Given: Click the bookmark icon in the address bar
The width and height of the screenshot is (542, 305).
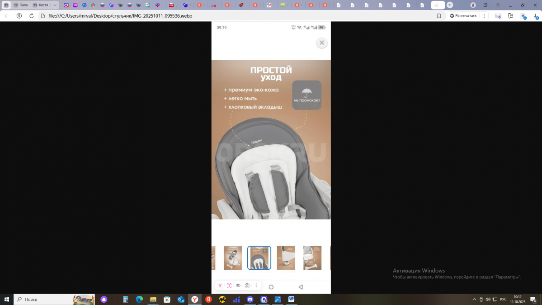Looking at the screenshot, I should coord(439,16).
